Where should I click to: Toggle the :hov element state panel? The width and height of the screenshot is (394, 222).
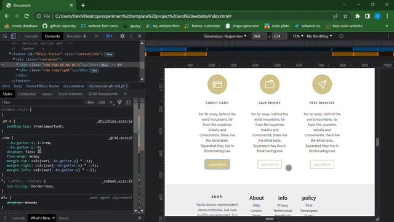[x=90, y=102]
